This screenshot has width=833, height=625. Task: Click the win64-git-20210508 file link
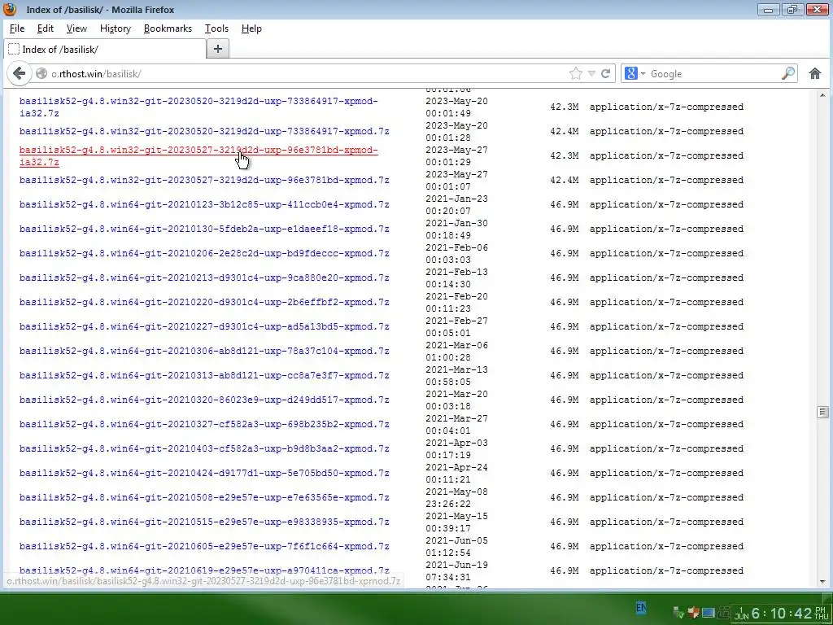204,498
